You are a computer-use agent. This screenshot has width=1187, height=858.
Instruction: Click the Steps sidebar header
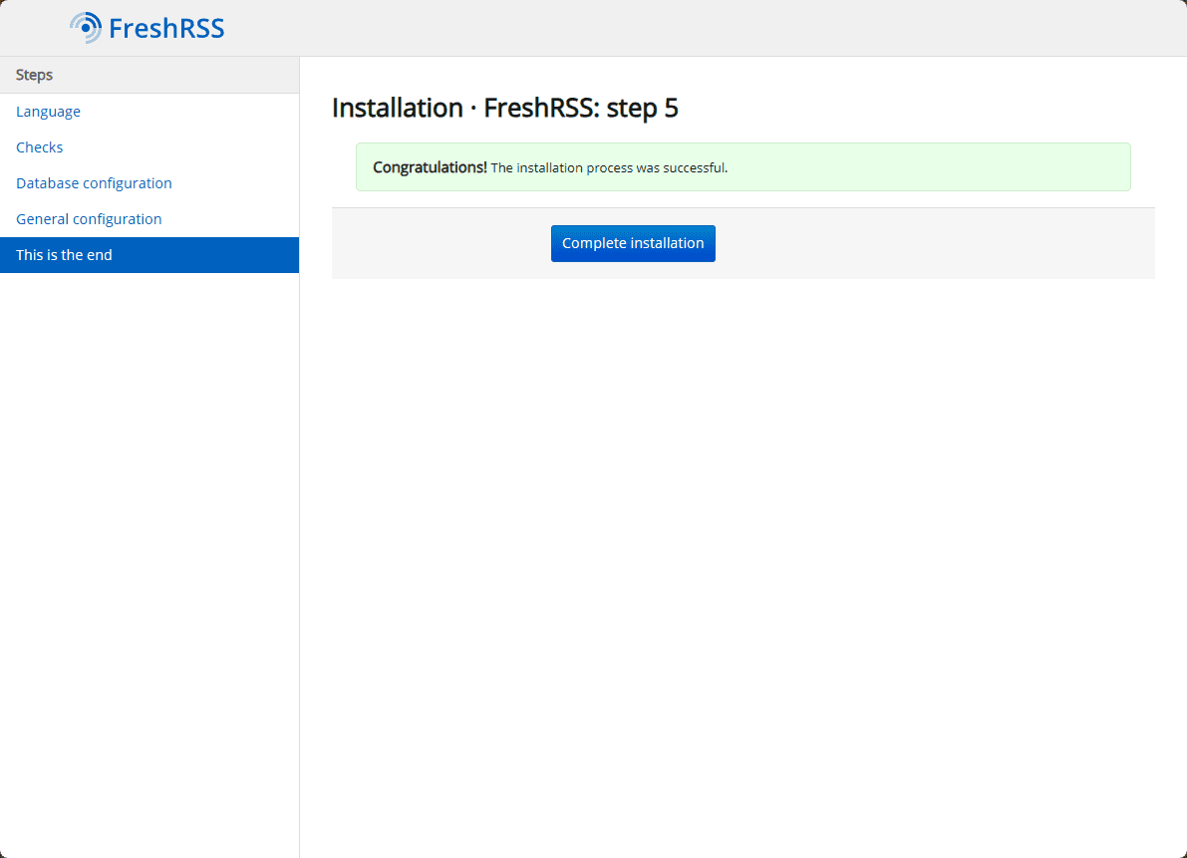coord(149,75)
